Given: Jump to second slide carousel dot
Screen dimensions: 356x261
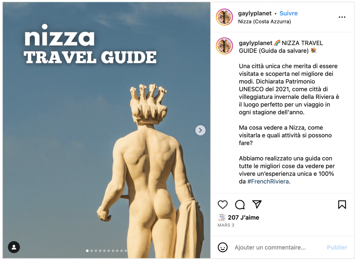Looking at the screenshot, I should tap(91, 251).
